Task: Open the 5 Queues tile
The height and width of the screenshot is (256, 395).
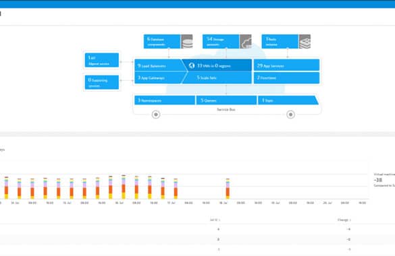Action: coord(226,100)
